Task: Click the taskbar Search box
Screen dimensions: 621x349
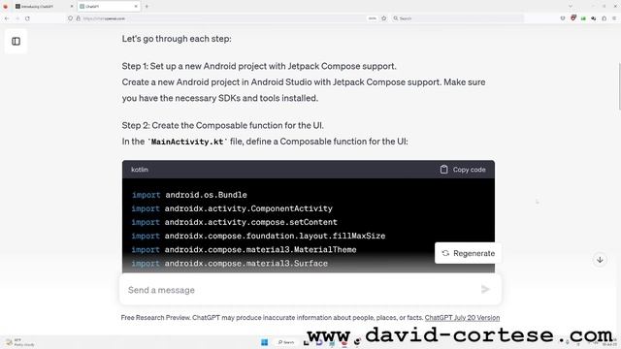Action: pos(286,342)
